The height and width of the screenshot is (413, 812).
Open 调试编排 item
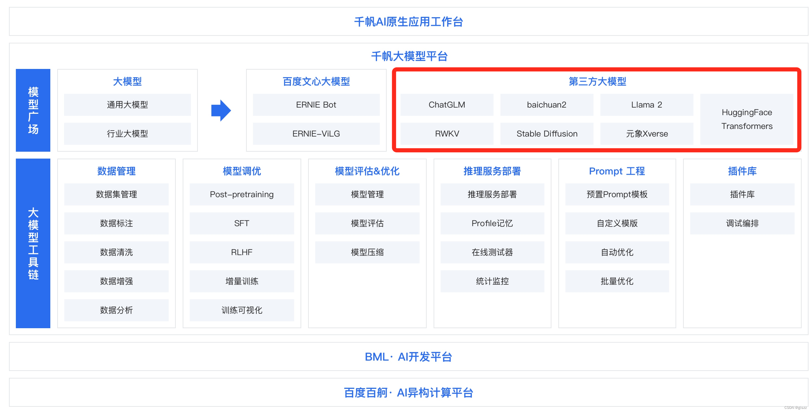[742, 223]
